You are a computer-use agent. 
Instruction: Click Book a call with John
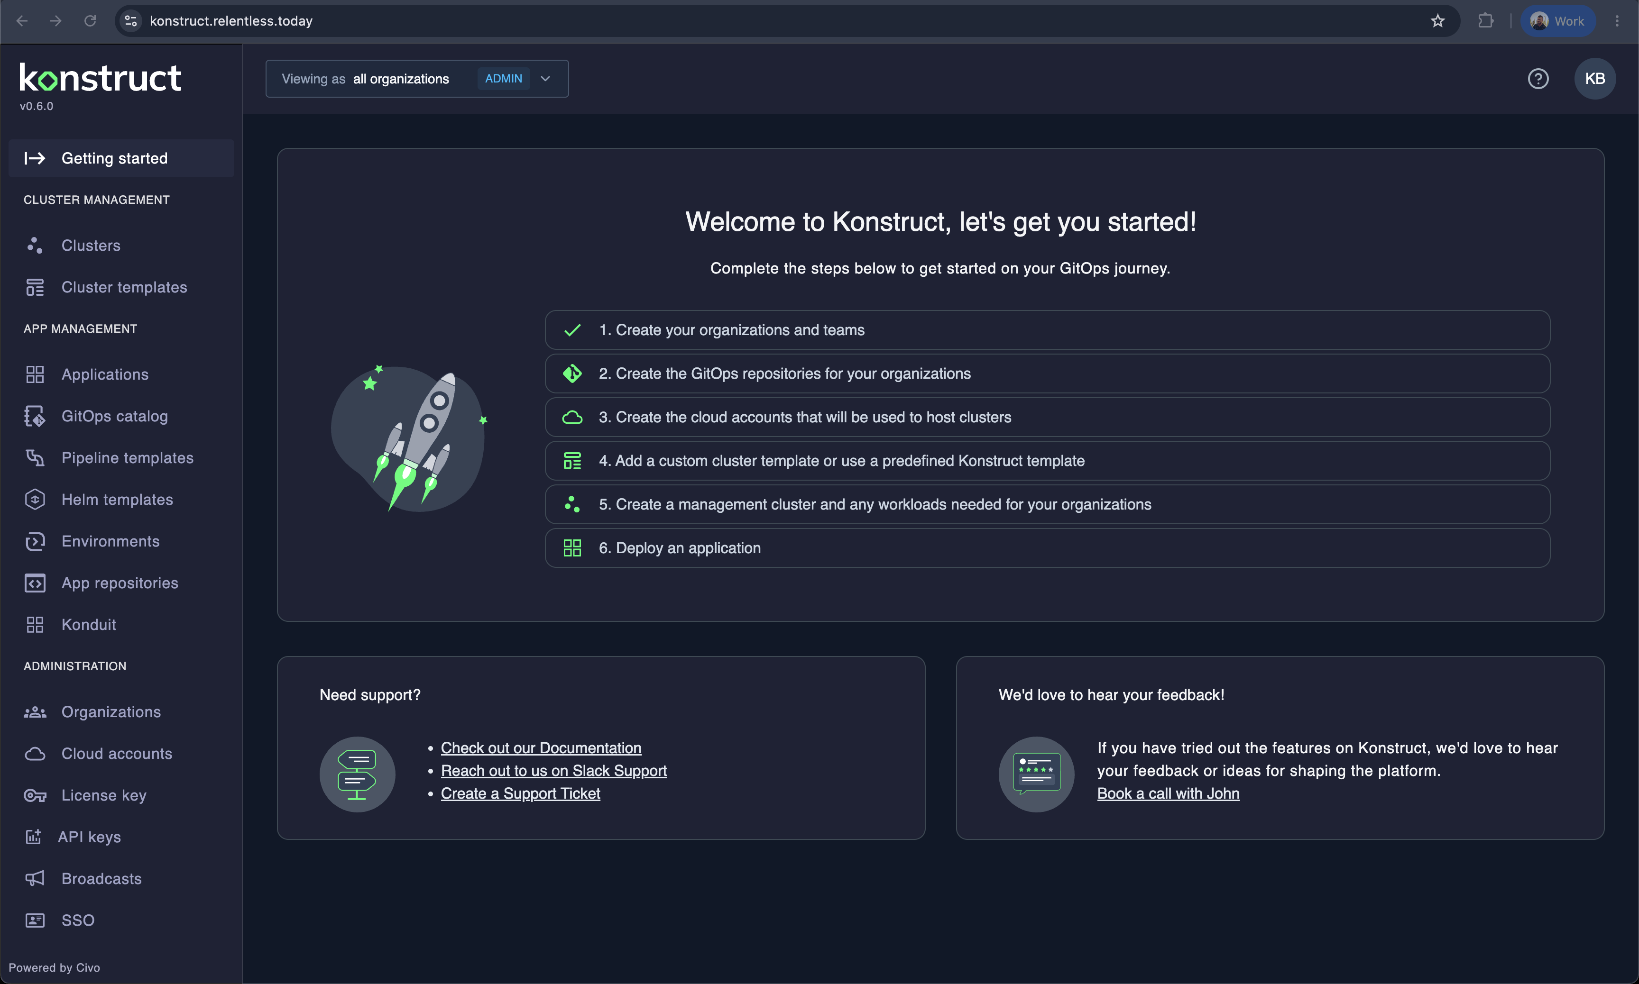(x=1168, y=794)
